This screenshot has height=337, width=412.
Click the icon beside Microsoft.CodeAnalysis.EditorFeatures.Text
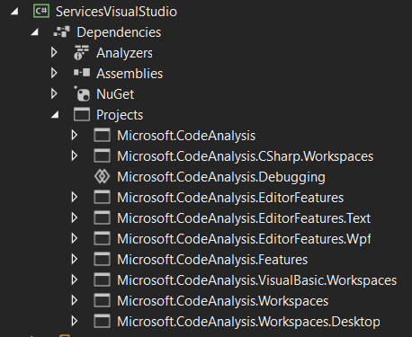pos(102,217)
